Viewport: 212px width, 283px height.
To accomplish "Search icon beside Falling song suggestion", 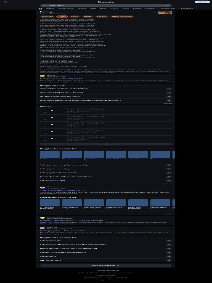I will [169, 256].
